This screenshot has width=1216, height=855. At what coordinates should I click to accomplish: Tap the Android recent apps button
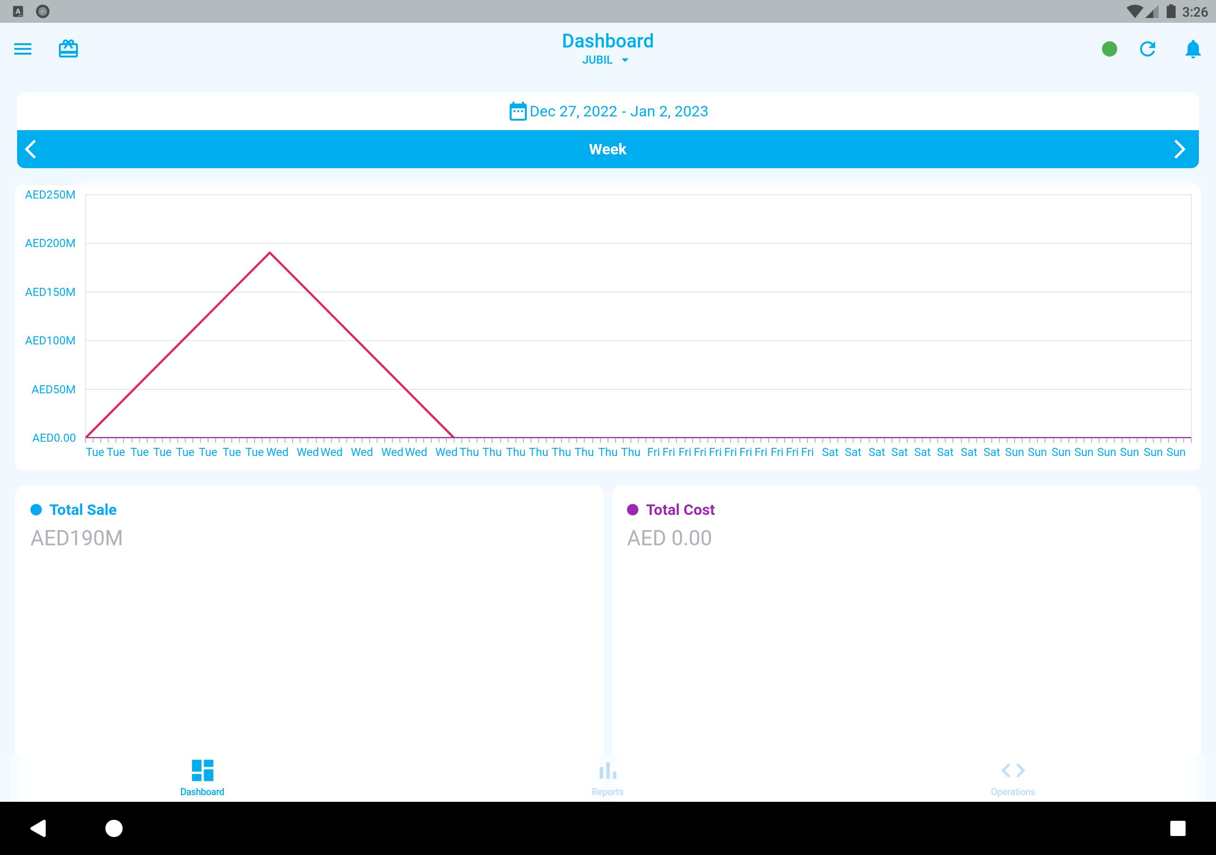click(x=1178, y=828)
